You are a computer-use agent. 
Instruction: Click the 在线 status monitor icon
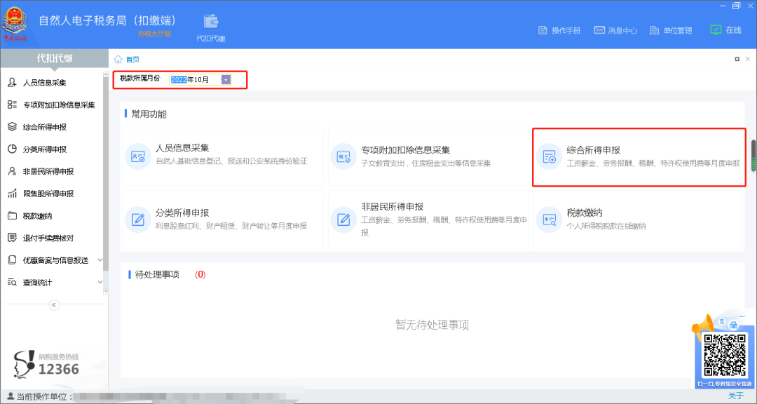(x=716, y=29)
